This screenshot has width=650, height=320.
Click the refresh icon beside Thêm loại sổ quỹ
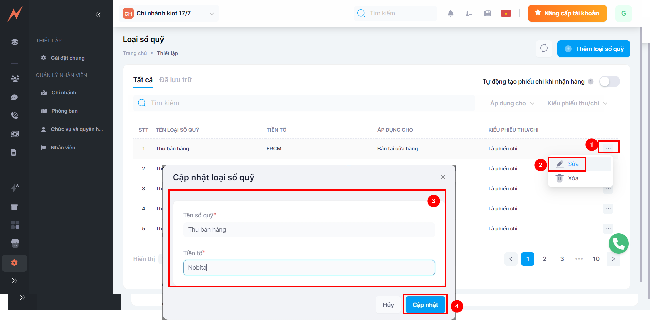544,48
